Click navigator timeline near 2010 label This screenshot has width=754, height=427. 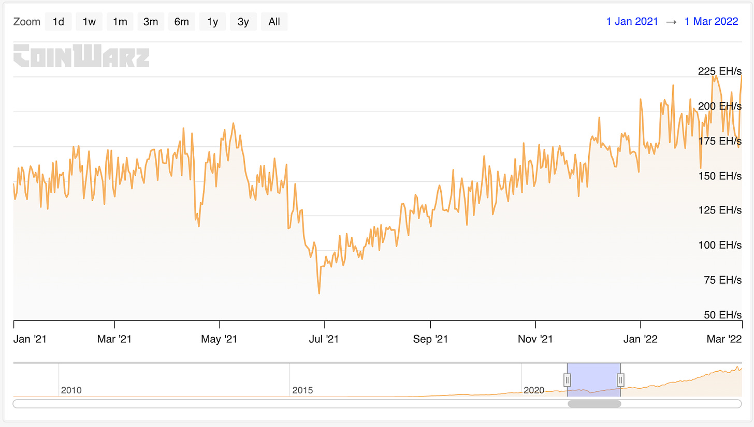click(x=71, y=390)
